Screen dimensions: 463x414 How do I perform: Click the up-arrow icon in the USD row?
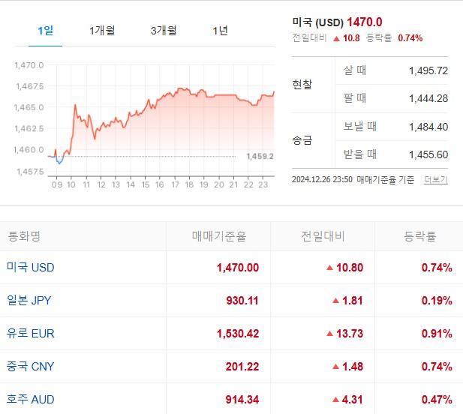click(x=329, y=268)
